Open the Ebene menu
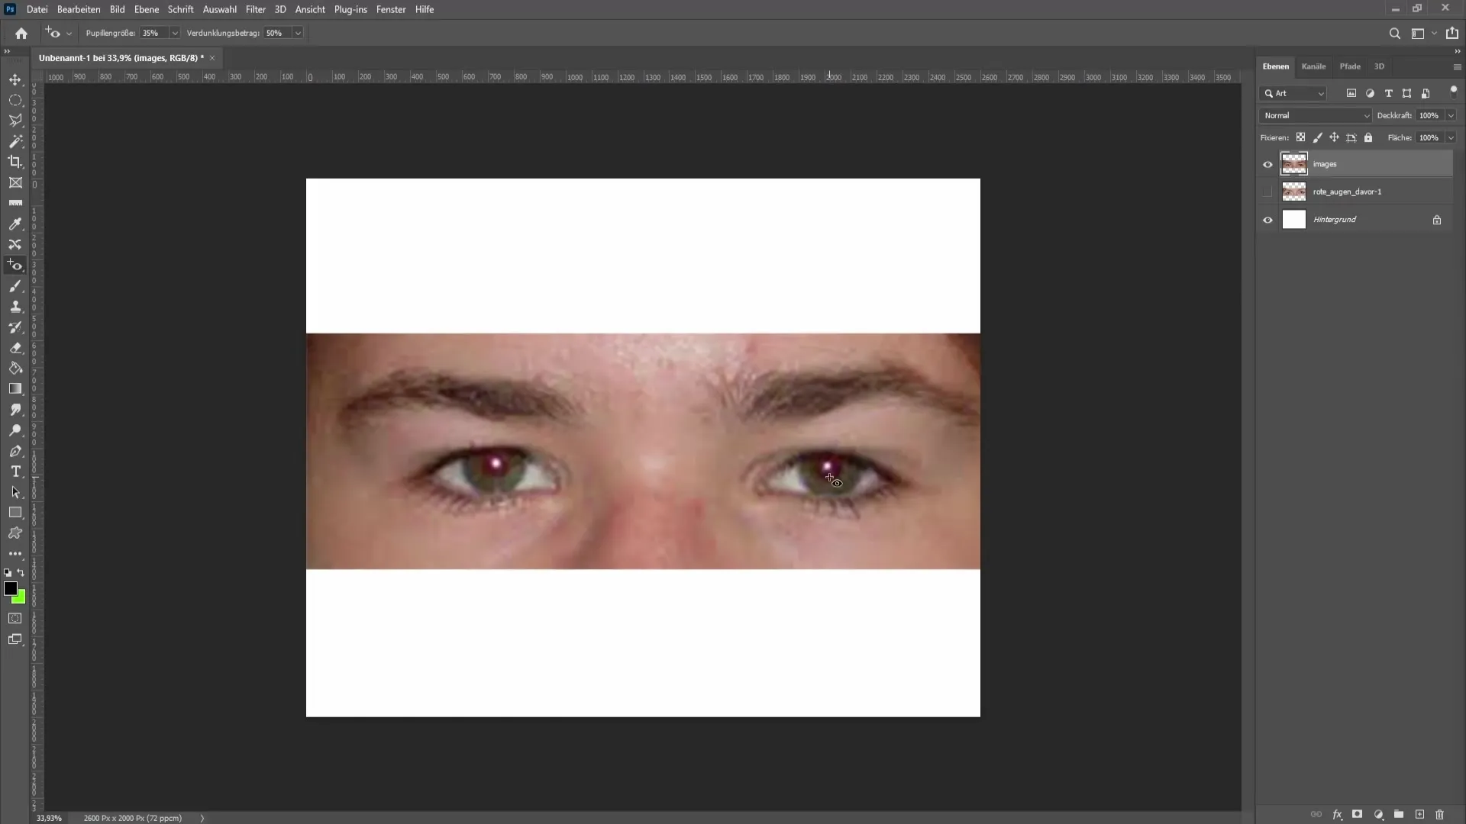Viewport: 1466px width, 824px height. (145, 9)
